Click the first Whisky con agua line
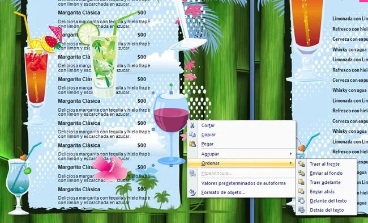This screenshot has height=223, width=368. [349, 49]
